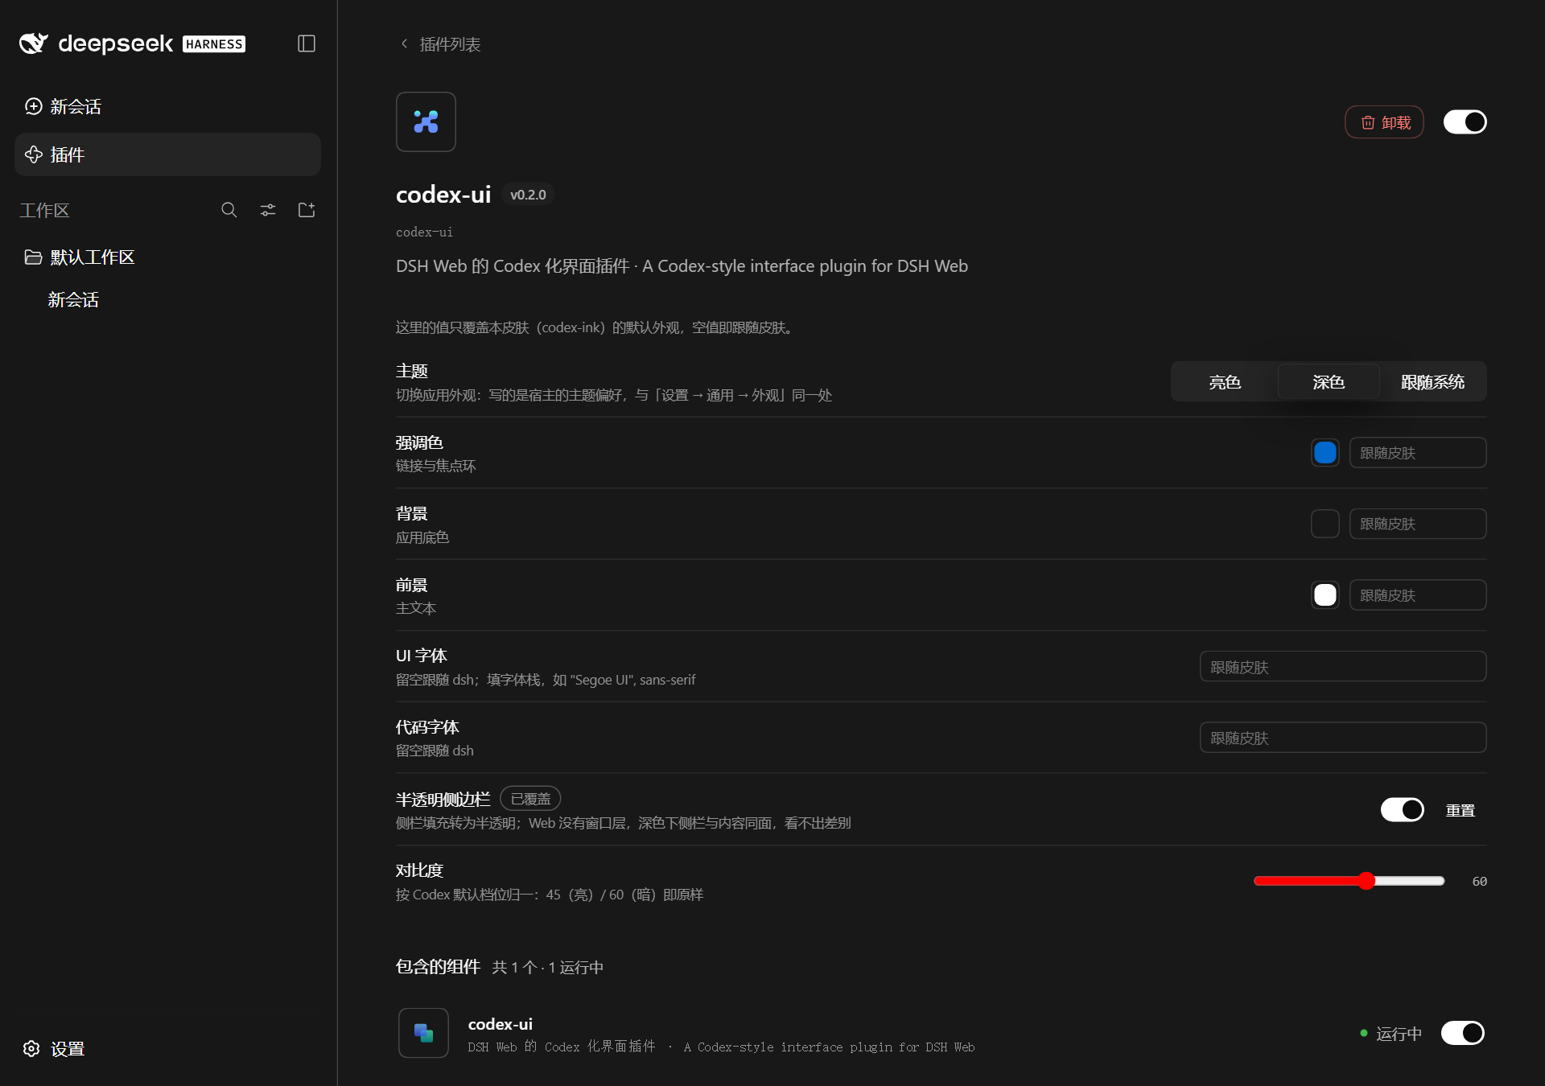Click the 对比度 slider track

1349,882
